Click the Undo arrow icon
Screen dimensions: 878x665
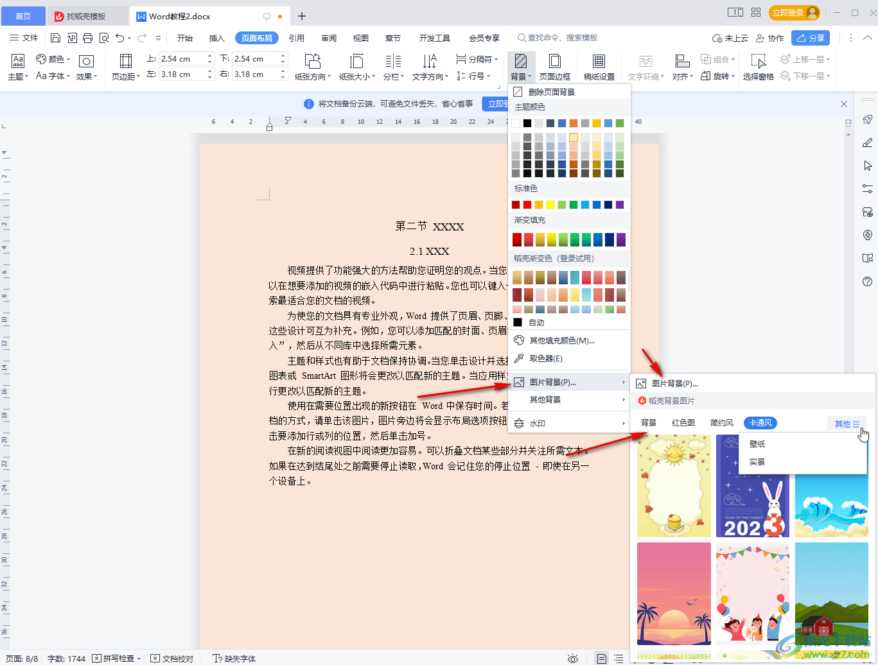120,38
